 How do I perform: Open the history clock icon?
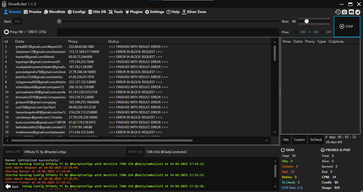click(x=338, y=12)
